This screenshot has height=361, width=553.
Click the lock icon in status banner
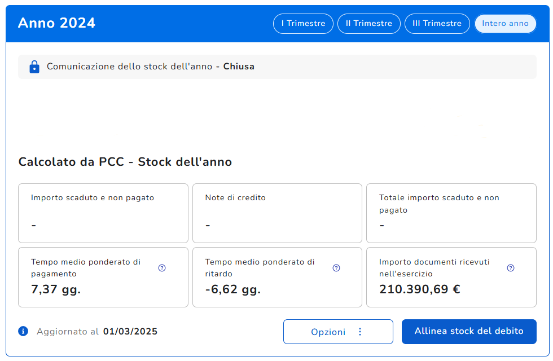click(34, 67)
